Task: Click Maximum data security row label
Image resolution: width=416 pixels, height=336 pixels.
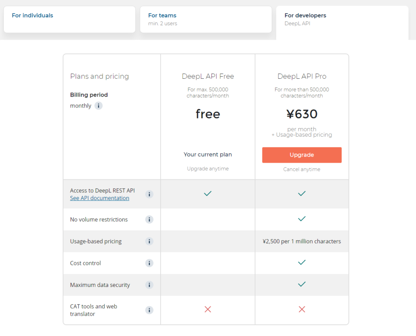Action: point(100,285)
